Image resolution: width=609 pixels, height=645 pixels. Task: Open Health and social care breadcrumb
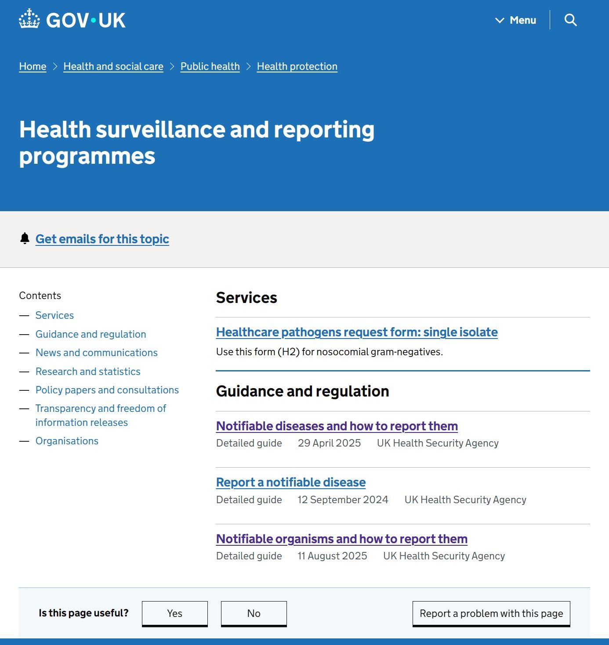point(113,66)
